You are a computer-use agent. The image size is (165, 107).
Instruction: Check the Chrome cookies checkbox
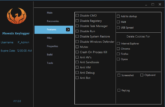point(118,49)
